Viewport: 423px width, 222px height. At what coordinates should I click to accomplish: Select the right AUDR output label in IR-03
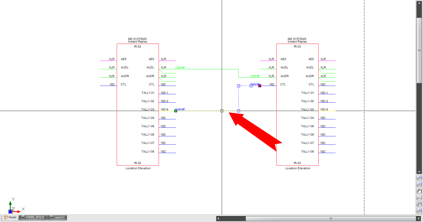(x=310, y=76)
